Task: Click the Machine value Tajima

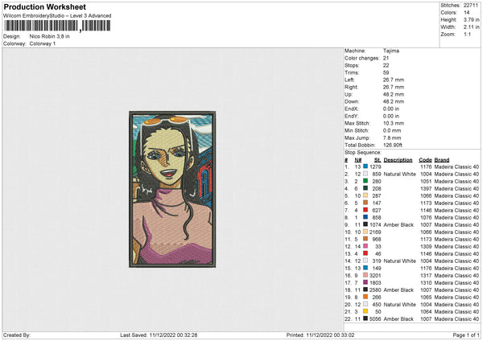Action: pyautogui.click(x=391, y=51)
